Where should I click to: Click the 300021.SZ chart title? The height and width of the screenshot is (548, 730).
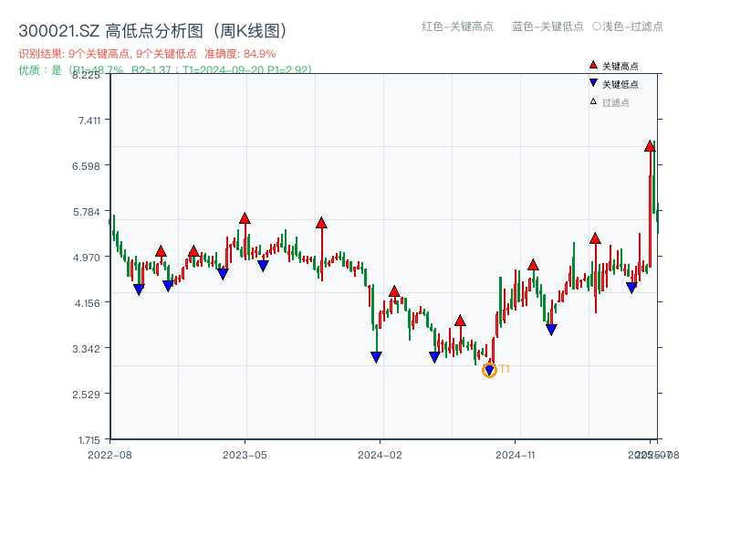[x=153, y=30]
